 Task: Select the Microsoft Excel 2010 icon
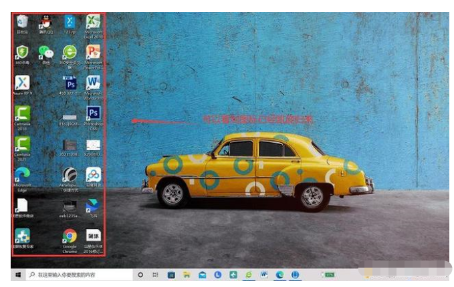(93, 22)
